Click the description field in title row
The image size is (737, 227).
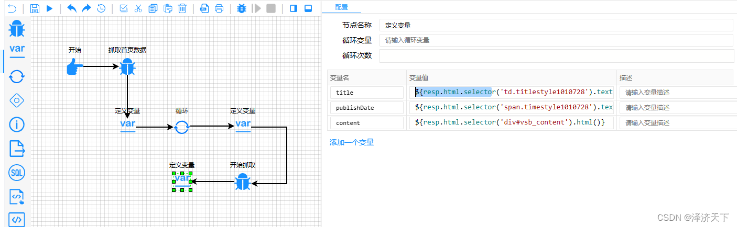tap(678, 93)
